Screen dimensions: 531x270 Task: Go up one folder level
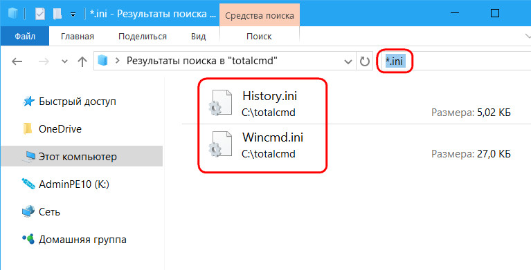(82, 61)
